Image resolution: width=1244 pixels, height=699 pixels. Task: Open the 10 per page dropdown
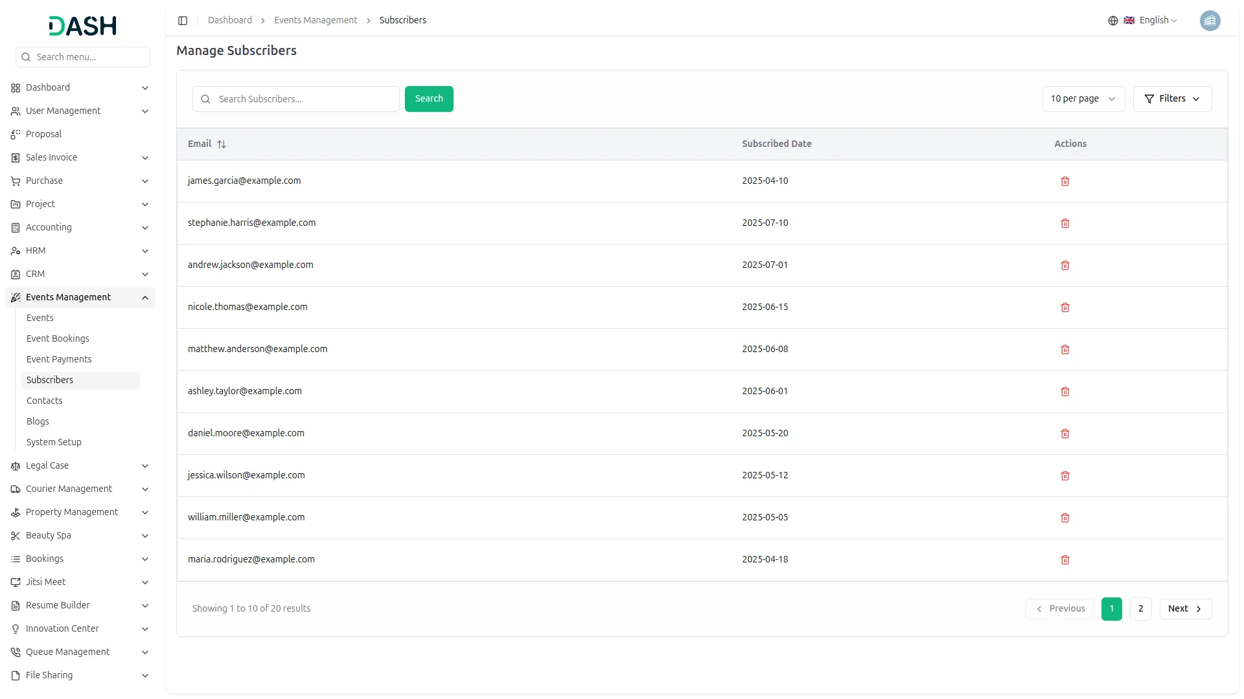[1083, 99]
